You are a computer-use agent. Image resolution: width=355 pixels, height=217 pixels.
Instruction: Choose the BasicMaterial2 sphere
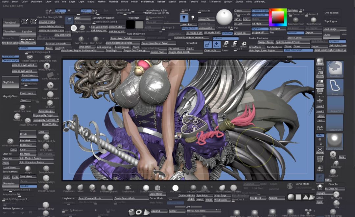click(296, 20)
